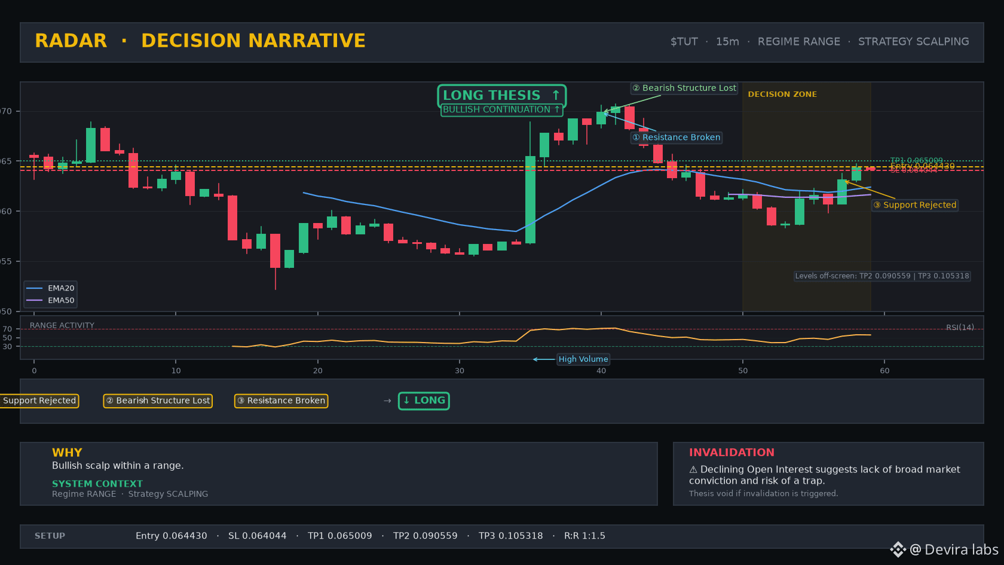The height and width of the screenshot is (565, 1004).
Task: Click STRATEGY SCALPING in the header
Action: 914,42
